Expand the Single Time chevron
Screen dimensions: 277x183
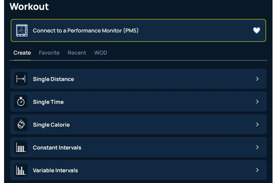(x=257, y=102)
